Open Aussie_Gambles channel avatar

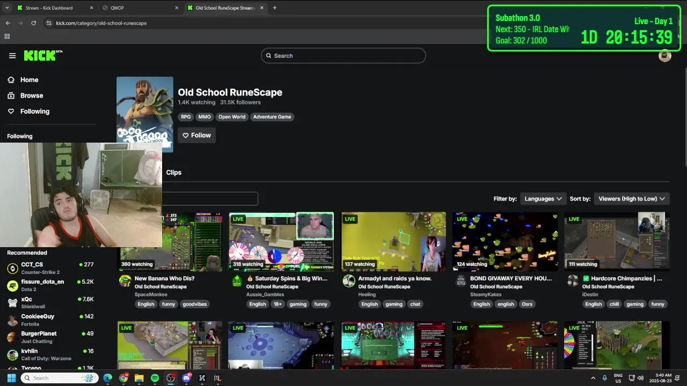(237, 281)
